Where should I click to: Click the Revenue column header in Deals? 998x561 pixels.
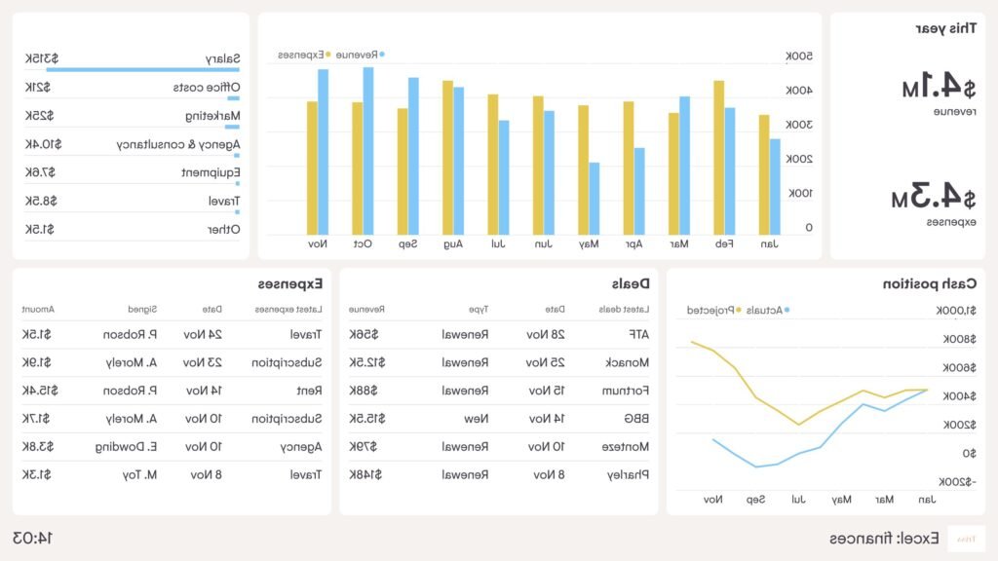coord(366,310)
